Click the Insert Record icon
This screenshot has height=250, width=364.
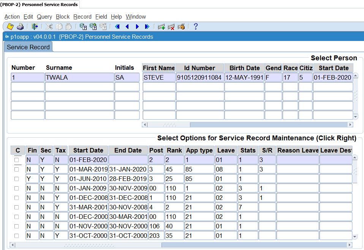click(x=161, y=27)
